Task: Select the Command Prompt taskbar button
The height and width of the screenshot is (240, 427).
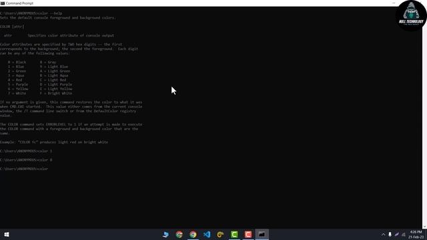Action: click(262, 234)
